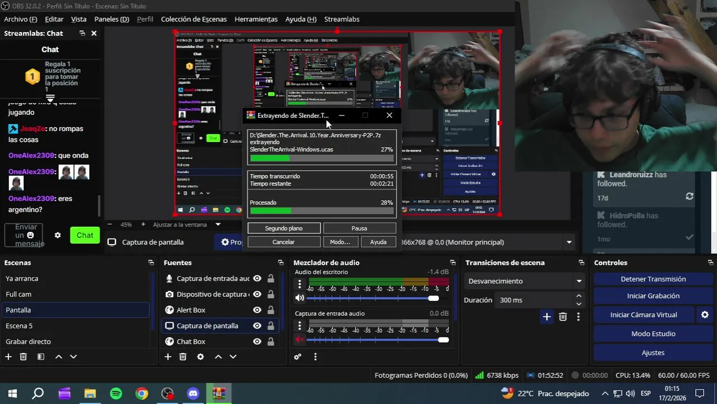Open the Vista menu
This screenshot has height=404, width=717.
[x=79, y=19]
